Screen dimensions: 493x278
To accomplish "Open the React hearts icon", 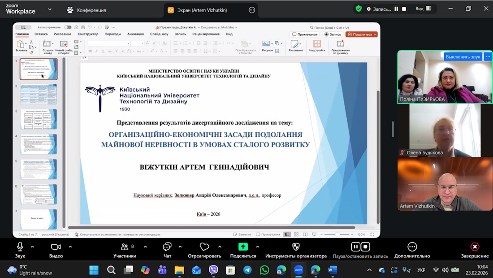I will click(204, 247).
